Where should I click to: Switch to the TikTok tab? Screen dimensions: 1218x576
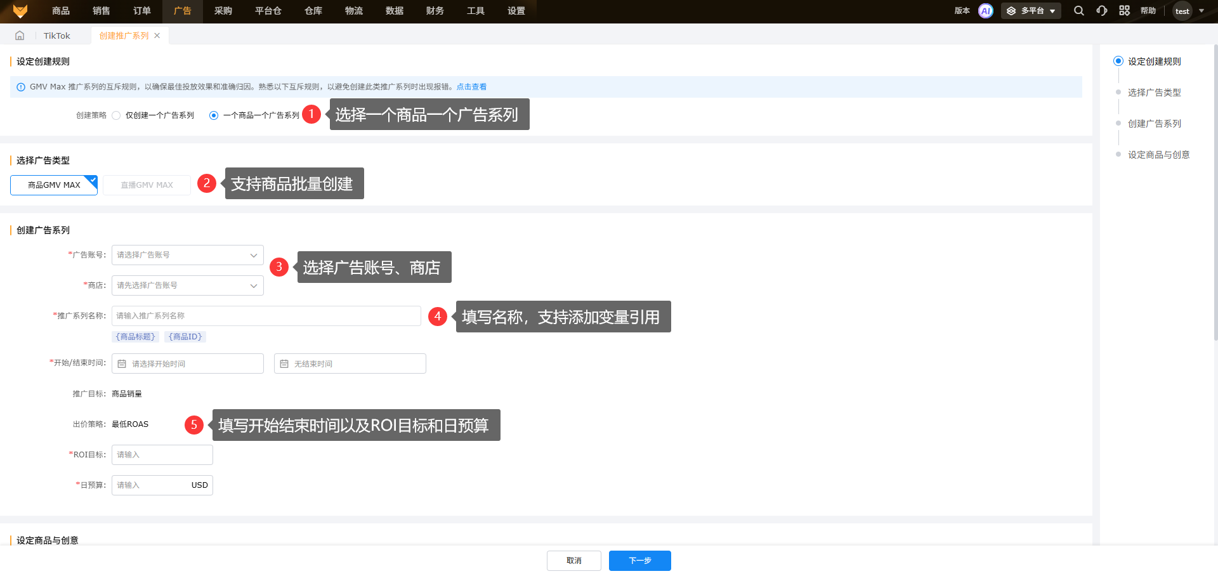pos(57,36)
